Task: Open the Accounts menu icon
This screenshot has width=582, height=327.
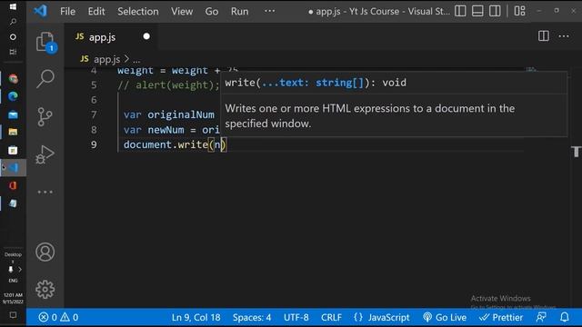Action: pyautogui.click(x=45, y=253)
